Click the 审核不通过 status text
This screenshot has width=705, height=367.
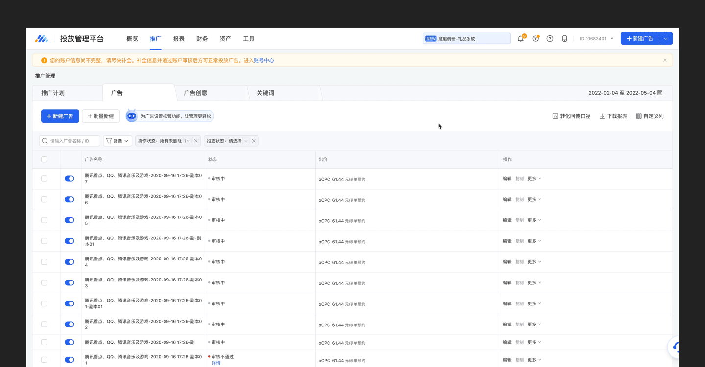tap(223, 357)
